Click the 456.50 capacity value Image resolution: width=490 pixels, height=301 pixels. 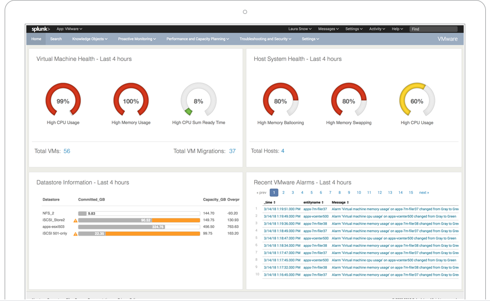pos(209,227)
